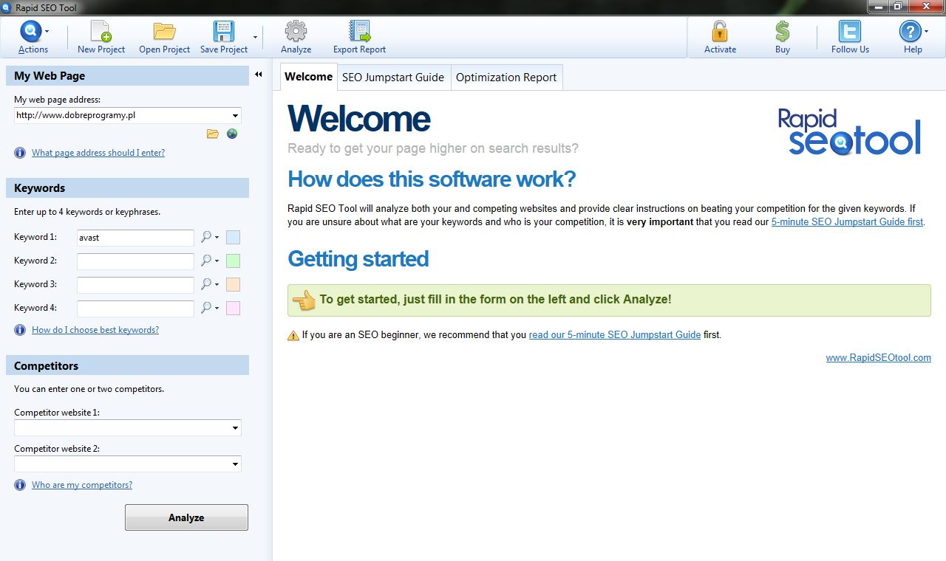Start the Analyze gear toolbar icon

coord(296,32)
